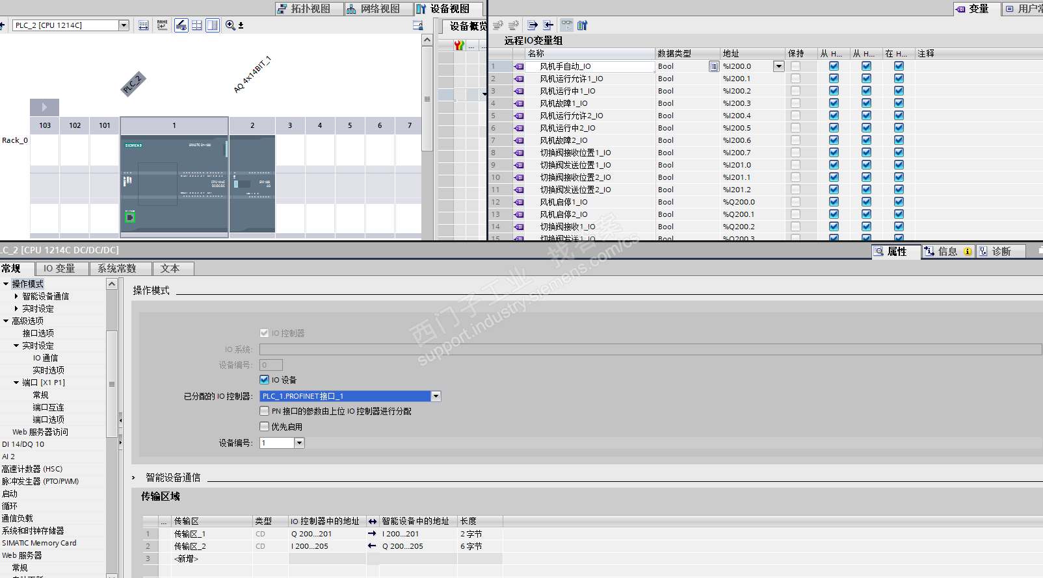Select 传输区_1 in transfer area table
The image size is (1043, 578).
190,534
